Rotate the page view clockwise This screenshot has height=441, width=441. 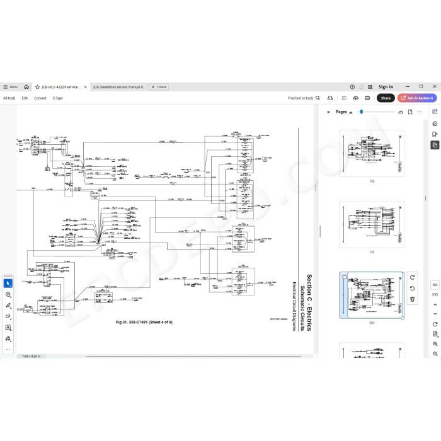point(435,324)
